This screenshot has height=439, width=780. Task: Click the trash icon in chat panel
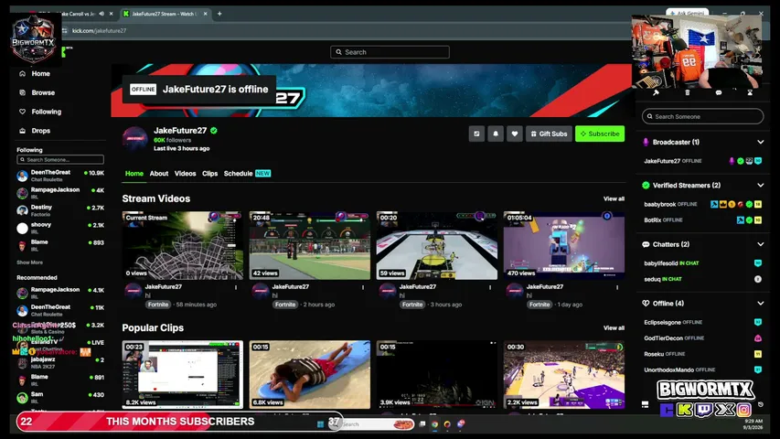coord(687,92)
